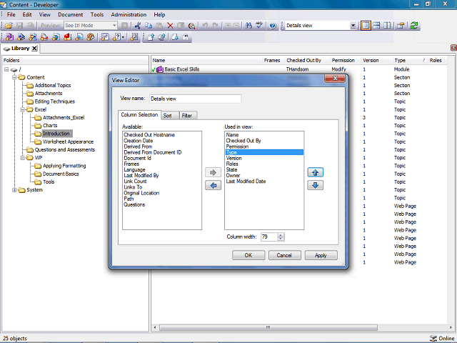Click the red book new item icon

point(68,37)
